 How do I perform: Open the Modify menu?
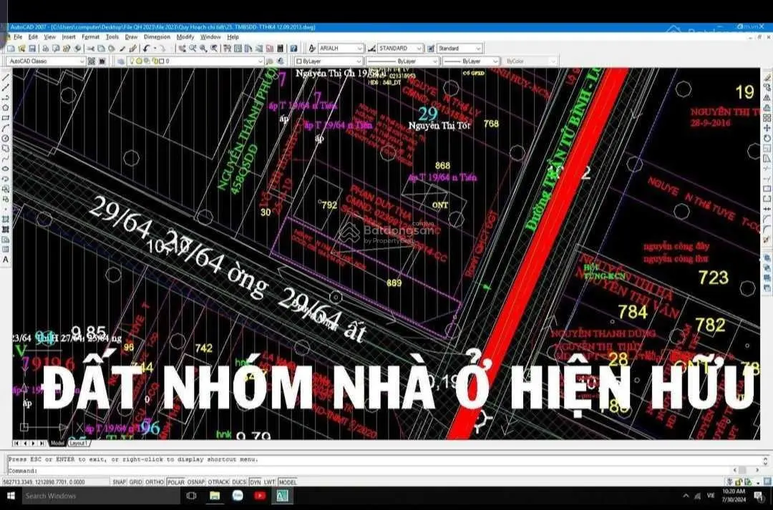pos(185,37)
